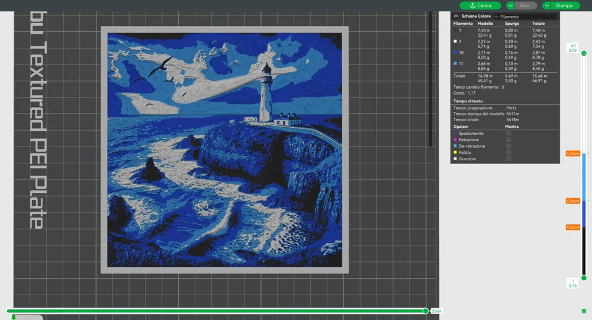Click filament 1 total 7,40 m cell
Image resolution: width=592 pixels, height=320 pixels.
pos(538,30)
